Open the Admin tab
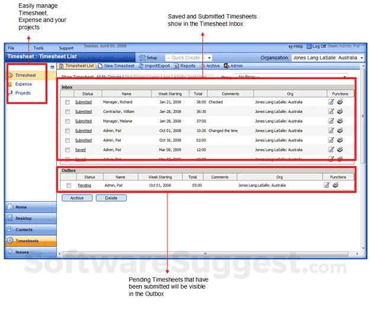This screenshot has width=370, height=320. [233, 66]
